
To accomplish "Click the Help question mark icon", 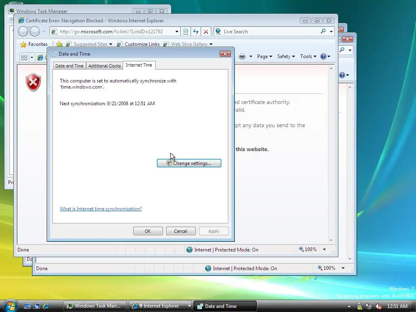I will point(323,56).
